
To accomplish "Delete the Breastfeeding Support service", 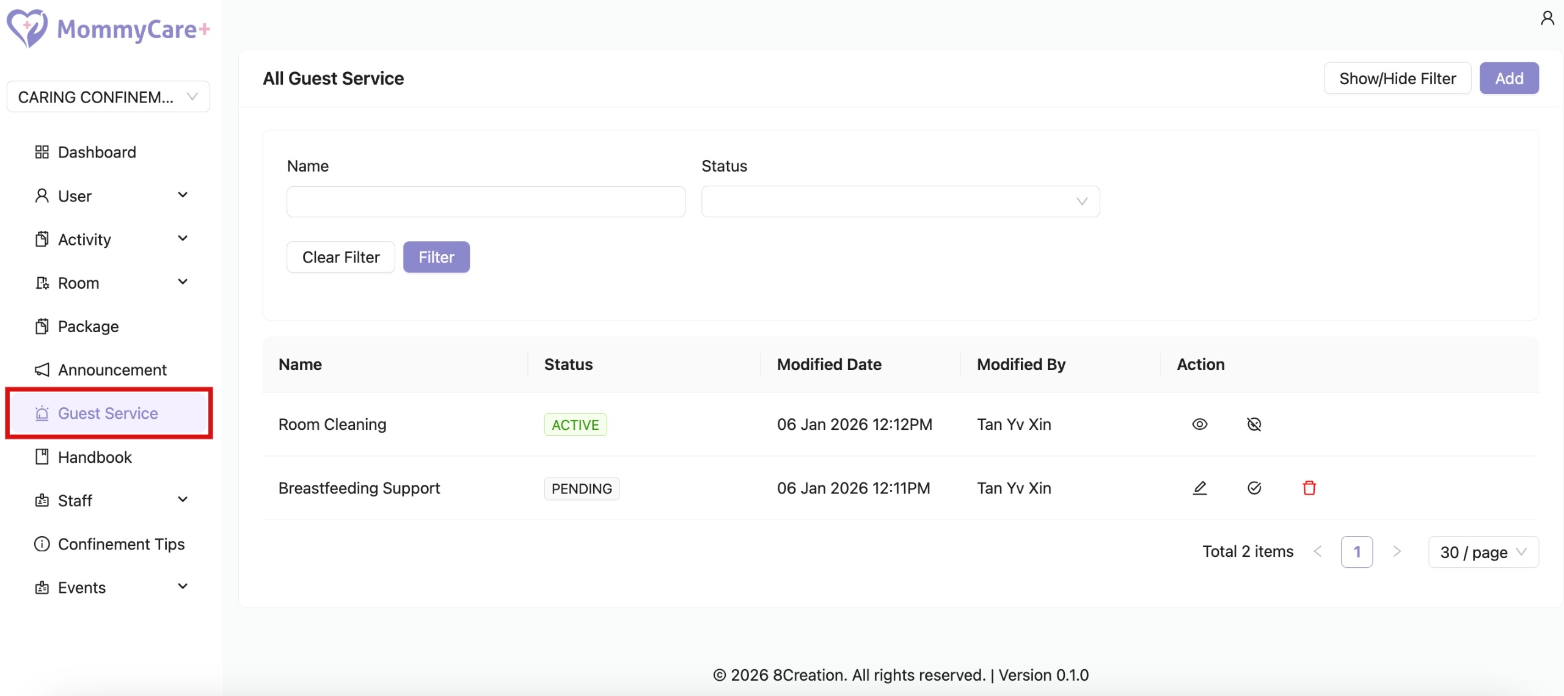I will click(x=1309, y=488).
